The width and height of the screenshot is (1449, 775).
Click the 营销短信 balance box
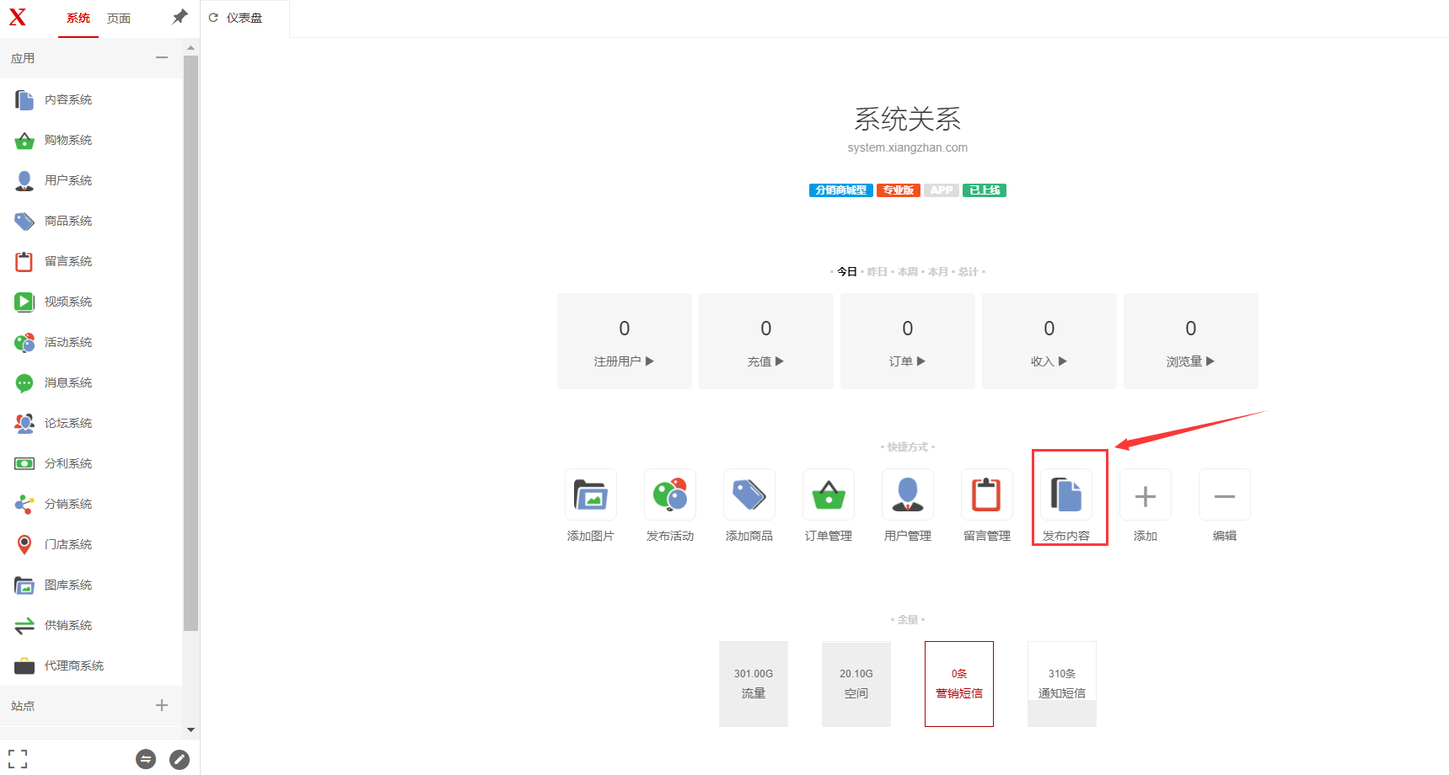pyautogui.click(x=958, y=683)
